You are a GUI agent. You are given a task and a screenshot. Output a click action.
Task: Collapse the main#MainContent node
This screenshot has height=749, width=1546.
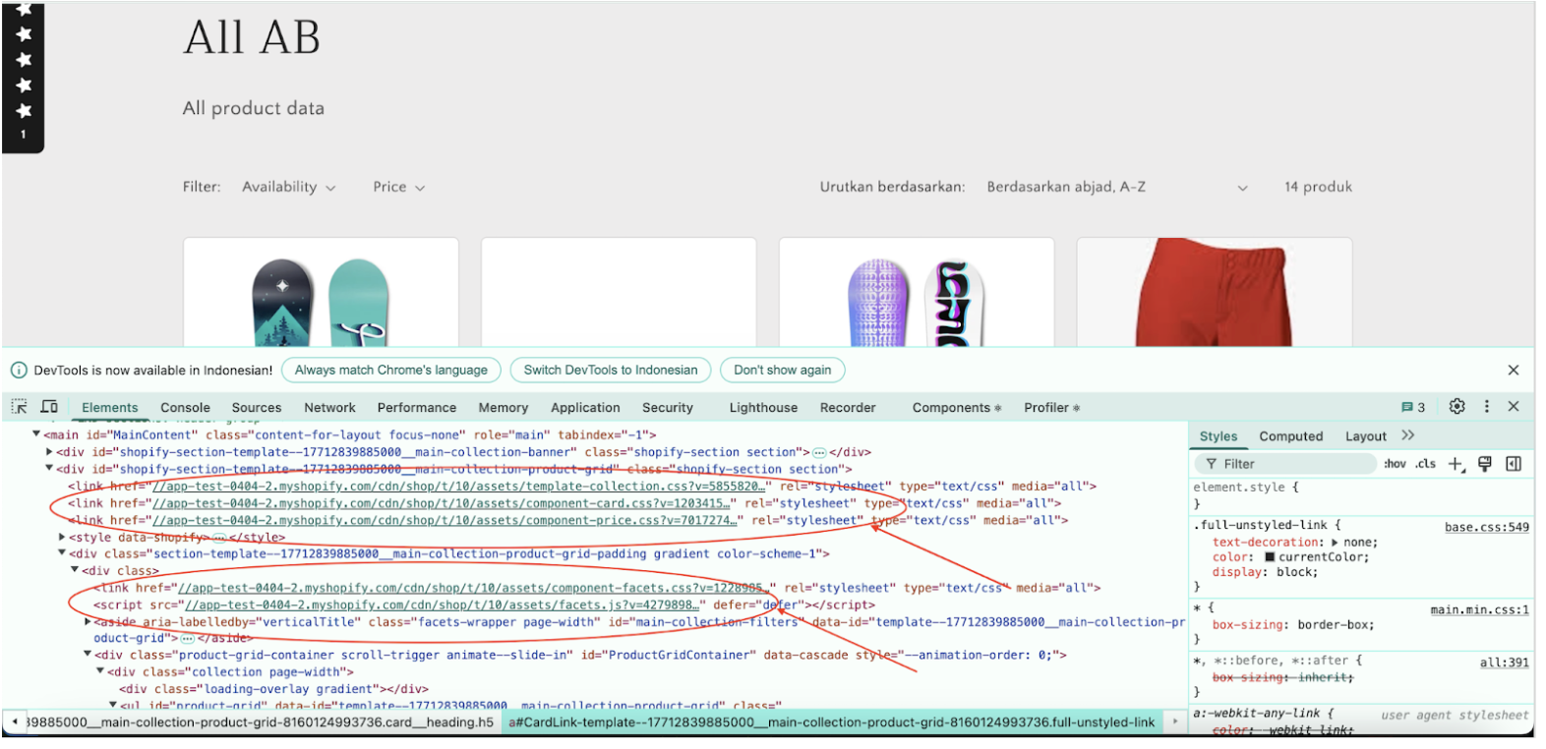pyautogui.click(x=36, y=434)
